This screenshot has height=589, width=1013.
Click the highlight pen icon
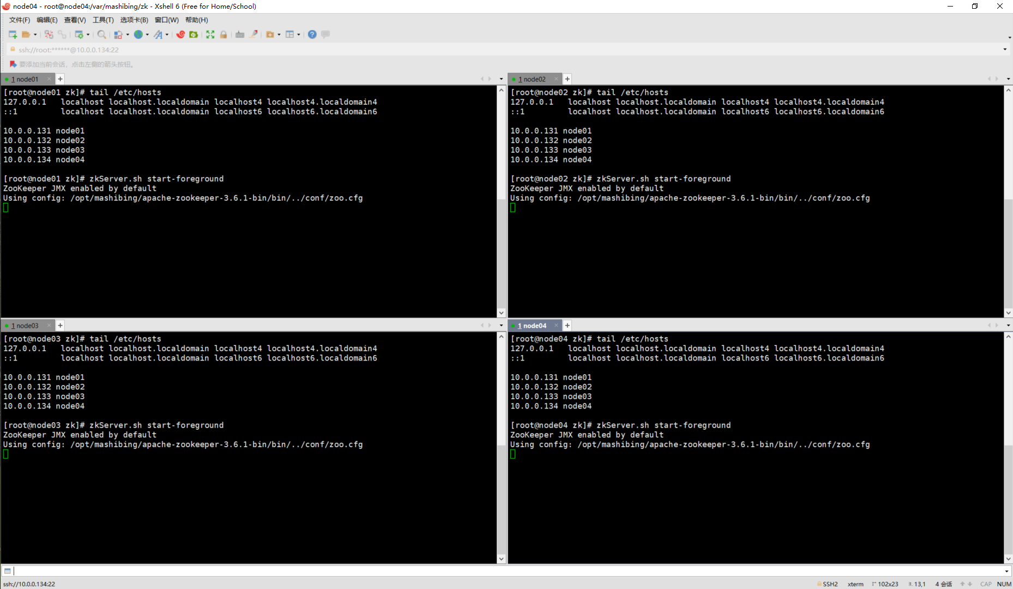[254, 34]
